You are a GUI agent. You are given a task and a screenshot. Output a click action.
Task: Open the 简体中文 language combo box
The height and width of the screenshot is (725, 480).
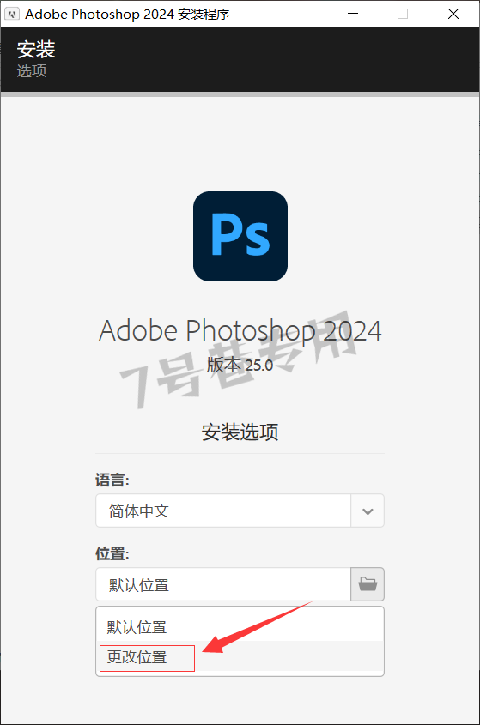pyautogui.click(x=240, y=511)
